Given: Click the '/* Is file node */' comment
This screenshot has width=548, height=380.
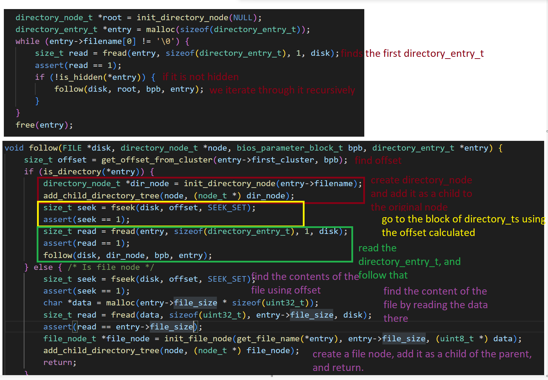Looking at the screenshot, I should click(x=110, y=267).
